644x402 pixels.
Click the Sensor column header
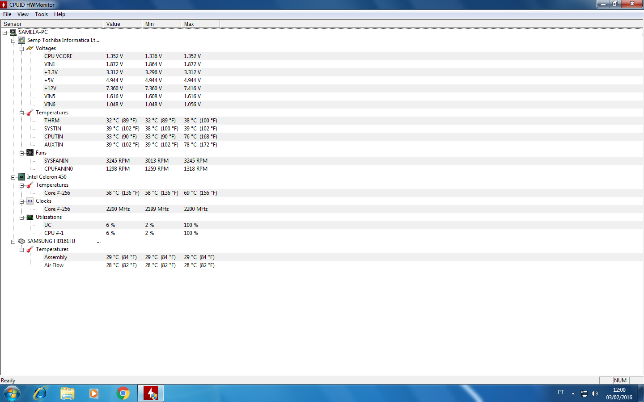pyautogui.click(x=52, y=24)
